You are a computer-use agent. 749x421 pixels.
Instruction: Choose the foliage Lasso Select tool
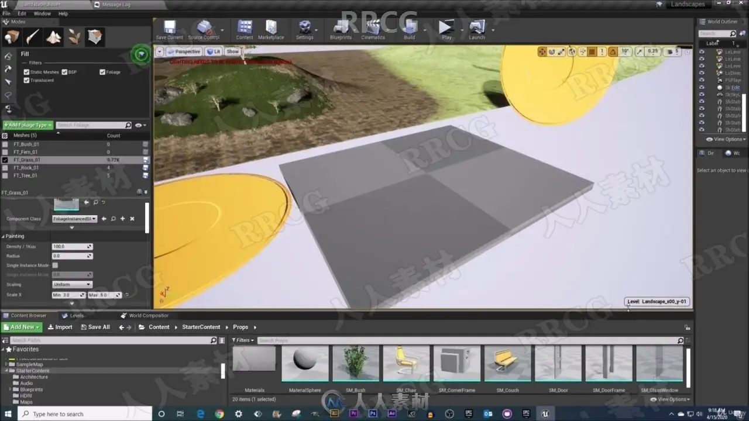(8, 95)
